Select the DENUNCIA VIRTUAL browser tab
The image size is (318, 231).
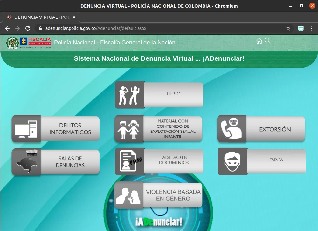[41, 17]
